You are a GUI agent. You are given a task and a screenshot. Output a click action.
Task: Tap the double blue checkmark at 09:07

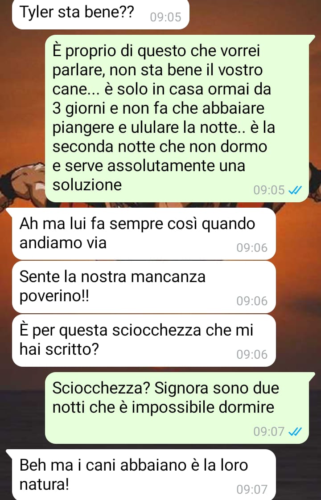[x=295, y=432]
